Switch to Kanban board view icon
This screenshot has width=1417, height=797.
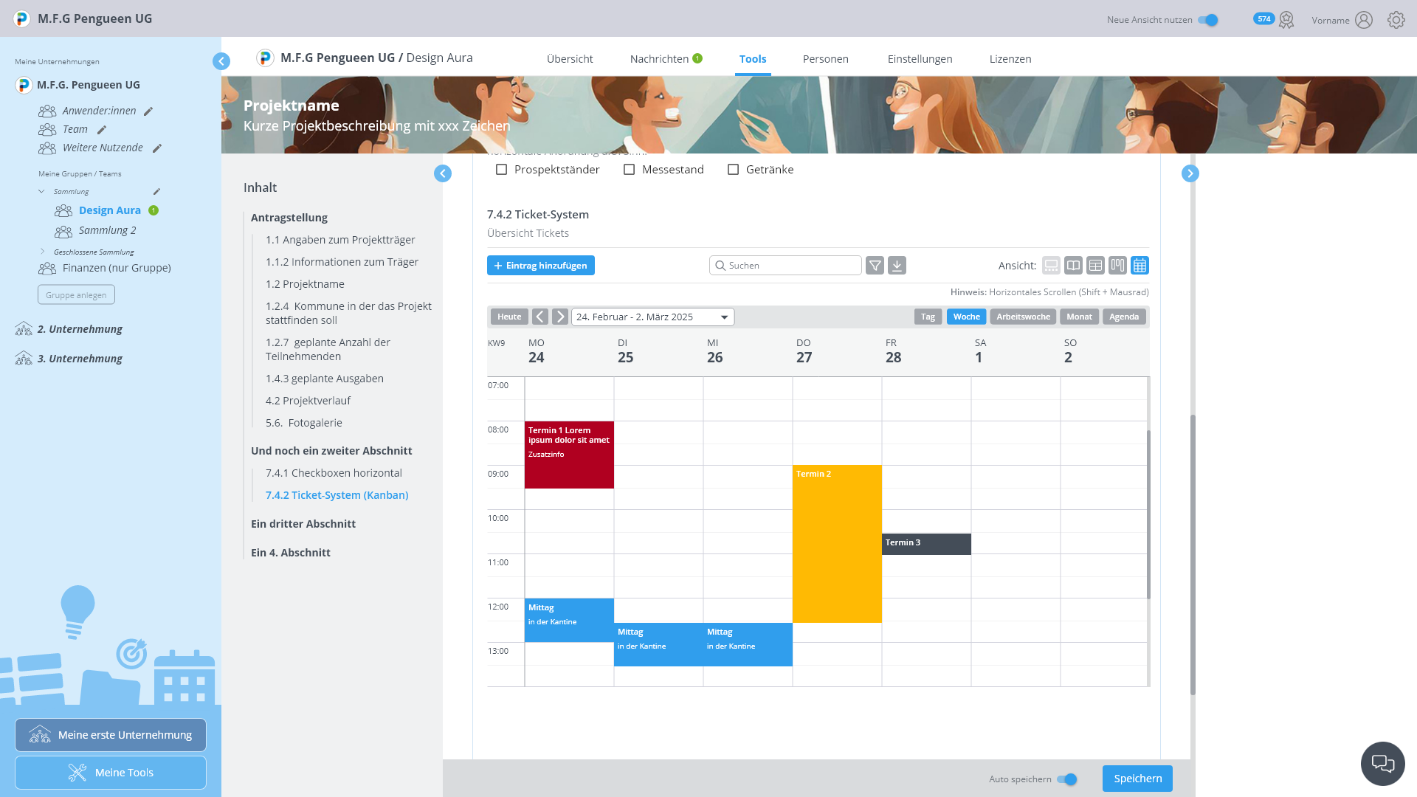click(1117, 266)
